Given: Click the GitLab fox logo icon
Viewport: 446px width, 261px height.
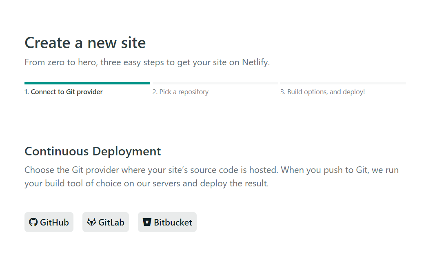Looking at the screenshot, I should point(91,222).
